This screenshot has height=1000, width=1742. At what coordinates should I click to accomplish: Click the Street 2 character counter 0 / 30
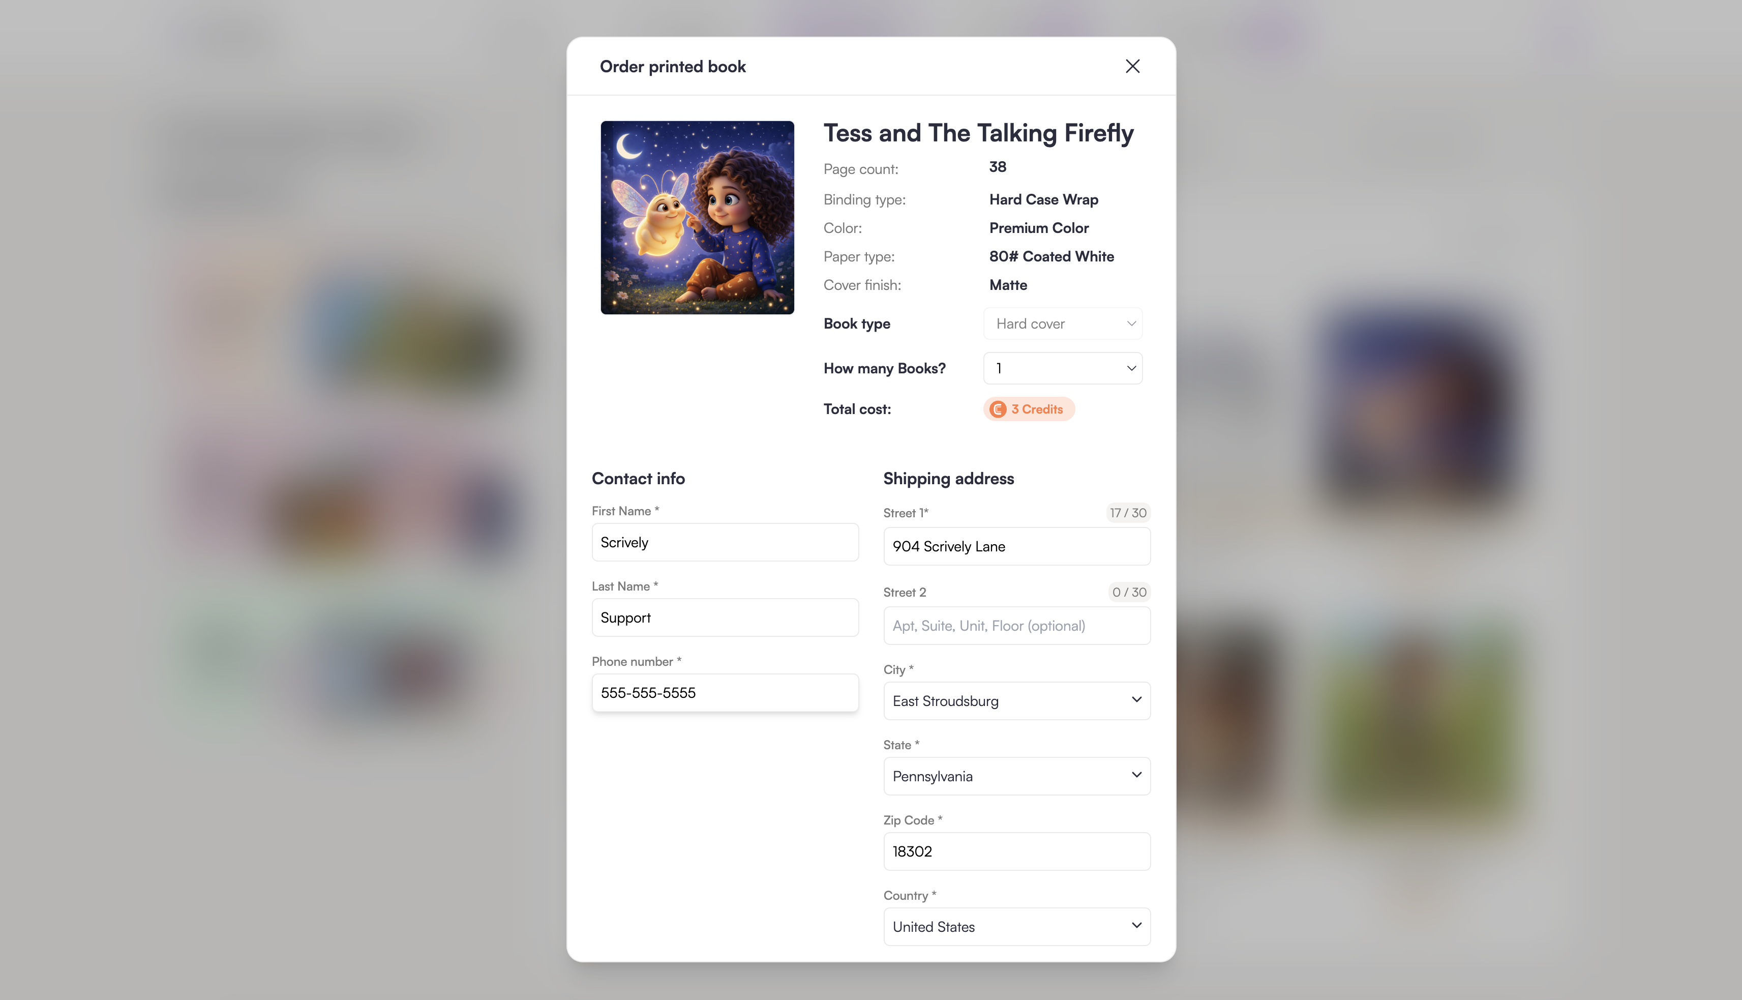(1129, 592)
